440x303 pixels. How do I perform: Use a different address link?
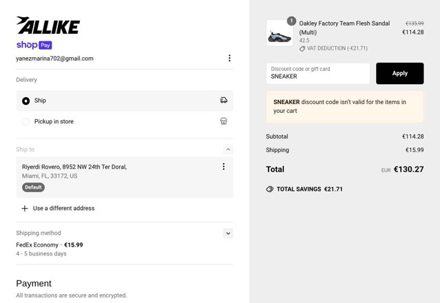[x=64, y=209]
